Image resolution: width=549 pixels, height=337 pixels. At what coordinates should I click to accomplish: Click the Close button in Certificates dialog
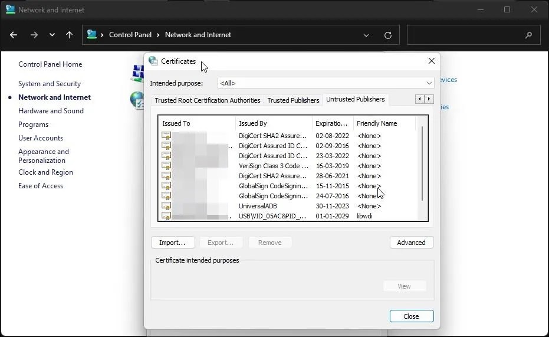(412, 316)
